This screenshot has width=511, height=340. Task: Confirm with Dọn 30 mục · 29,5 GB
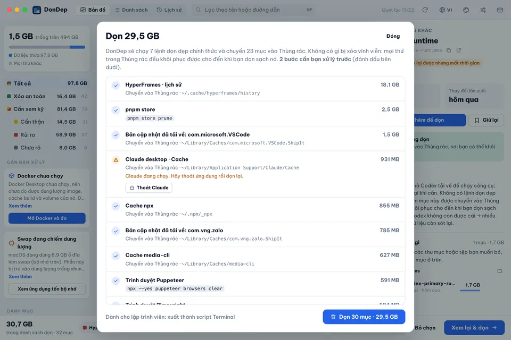(364, 317)
